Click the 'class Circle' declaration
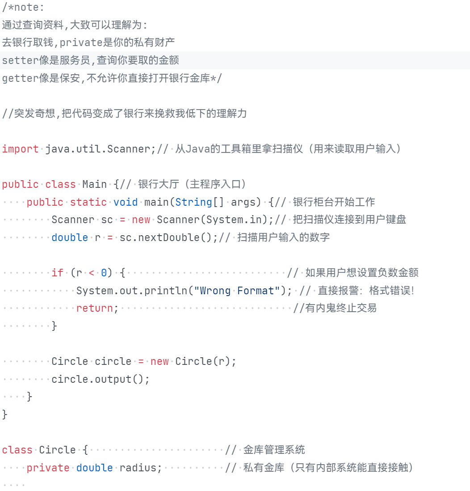 (39, 450)
